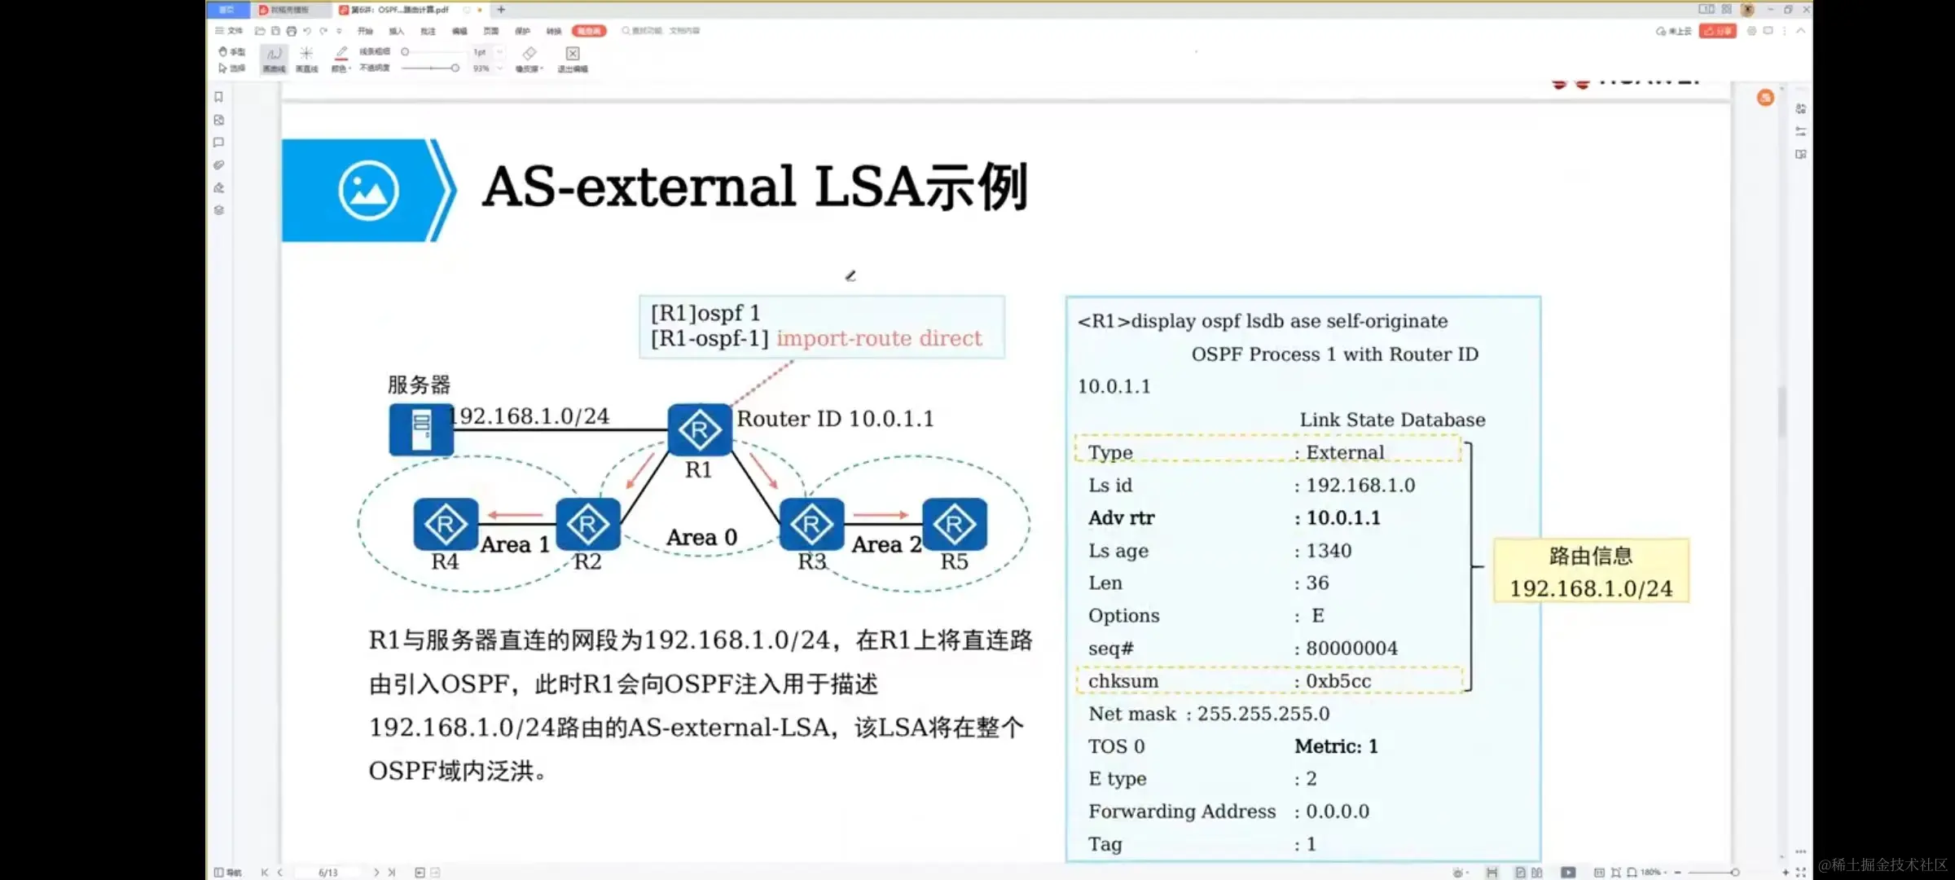Click the red Share button
This screenshot has height=880, width=1955.
click(x=1717, y=31)
